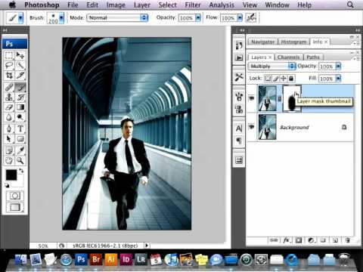Image resolution: width=363 pixels, height=272 pixels.
Task: Switch to the Paths tab
Action: pos(313,57)
